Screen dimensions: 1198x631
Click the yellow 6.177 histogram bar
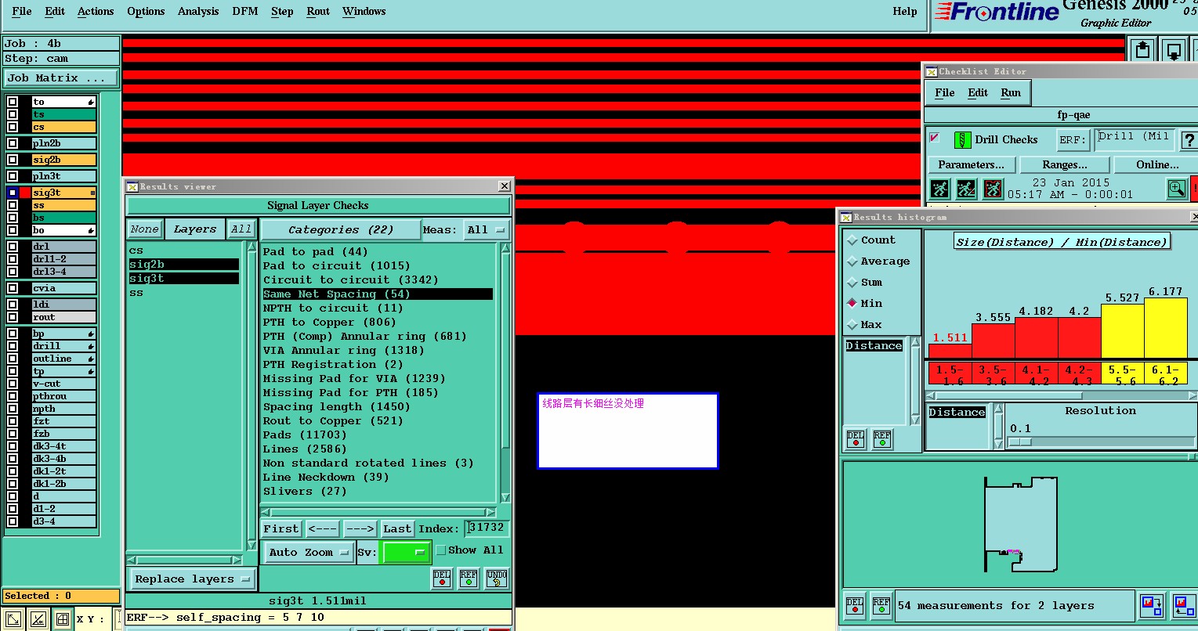coord(1166,329)
